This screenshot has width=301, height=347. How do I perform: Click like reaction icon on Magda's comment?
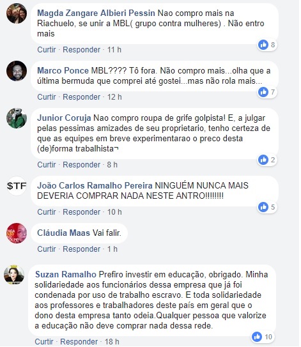[263, 45]
